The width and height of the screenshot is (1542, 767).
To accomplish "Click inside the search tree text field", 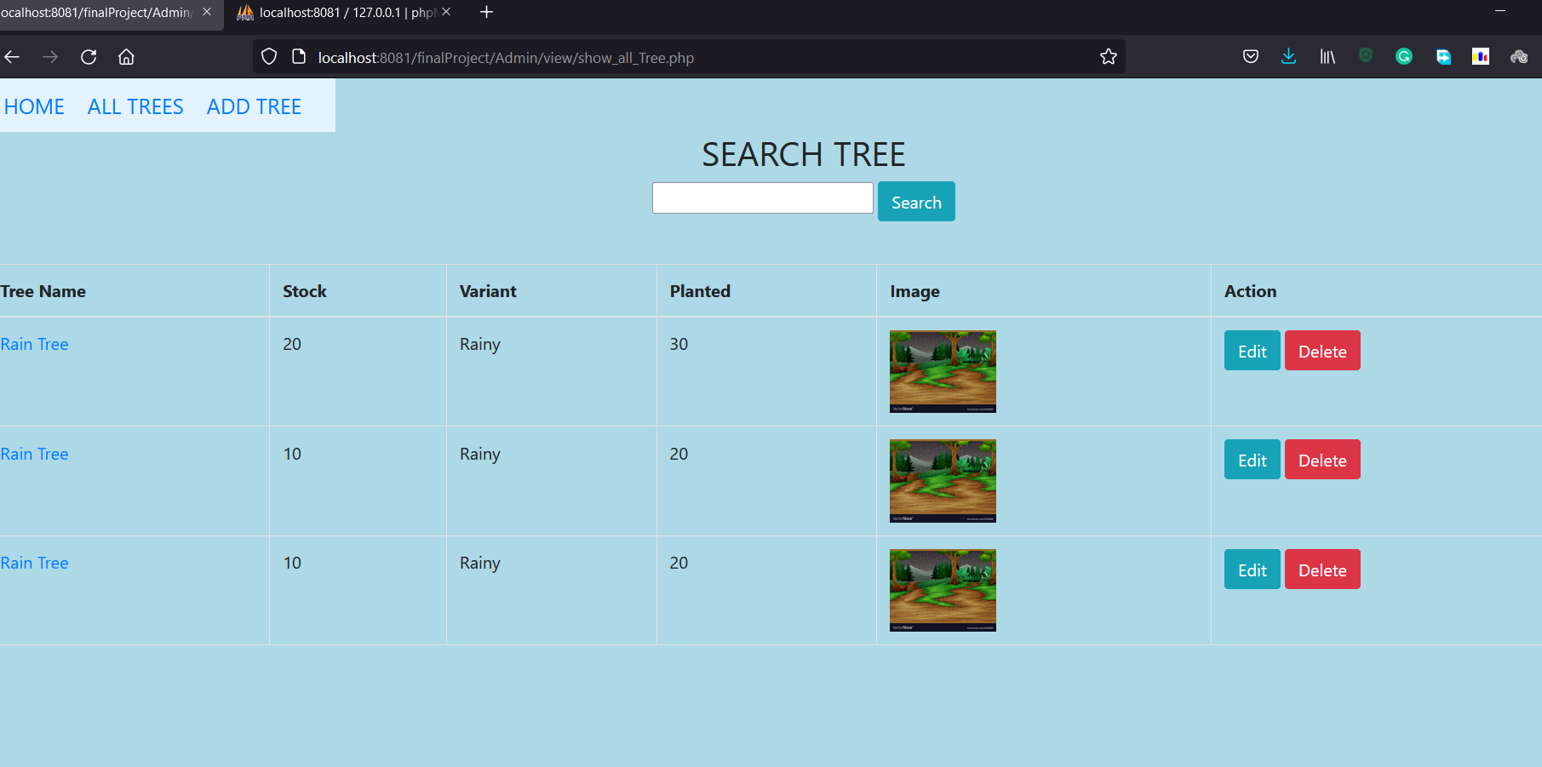I will pyautogui.click(x=762, y=197).
